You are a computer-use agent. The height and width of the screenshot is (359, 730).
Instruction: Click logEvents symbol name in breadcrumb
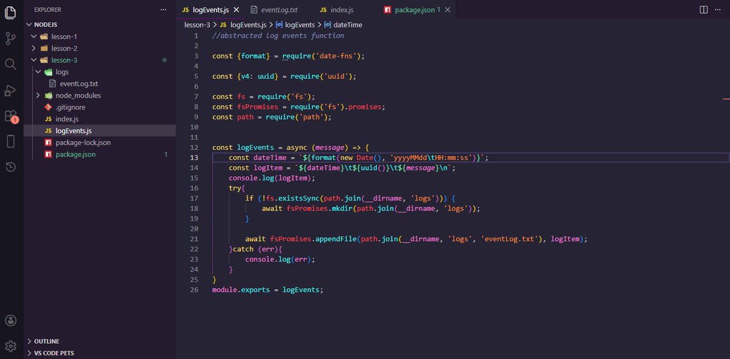click(x=300, y=25)
